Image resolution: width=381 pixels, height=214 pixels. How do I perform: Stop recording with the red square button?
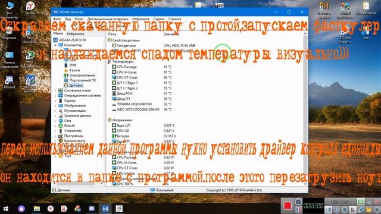(x=288, y=206)
